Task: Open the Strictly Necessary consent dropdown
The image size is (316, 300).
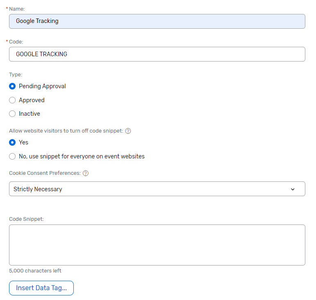Action: coord(157,189)
